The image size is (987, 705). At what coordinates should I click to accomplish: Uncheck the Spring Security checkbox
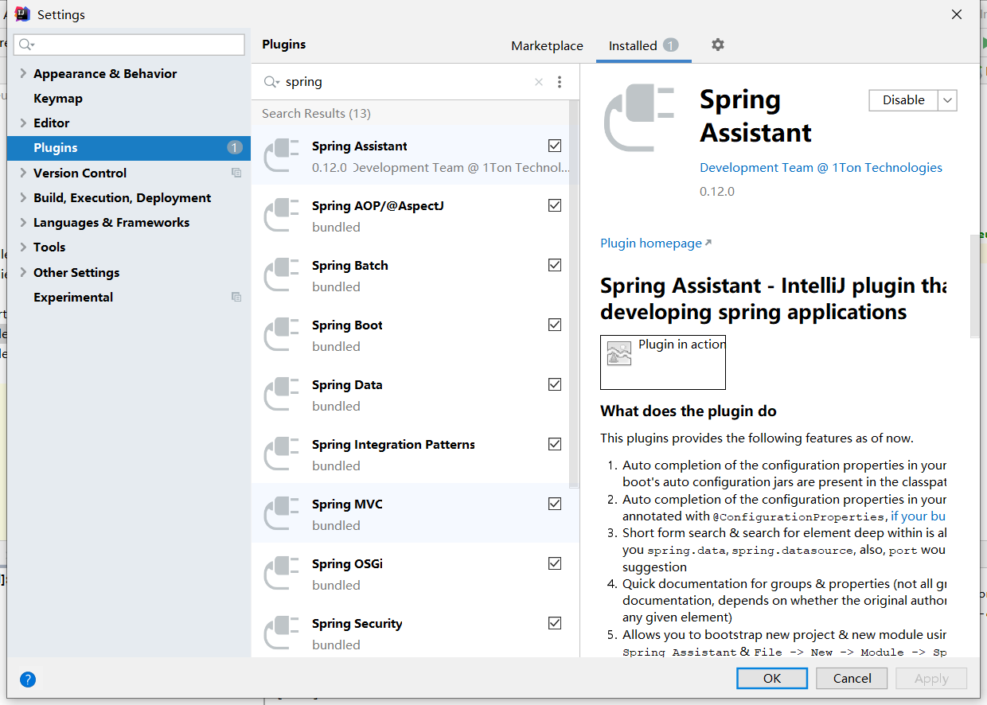(555, 623)
